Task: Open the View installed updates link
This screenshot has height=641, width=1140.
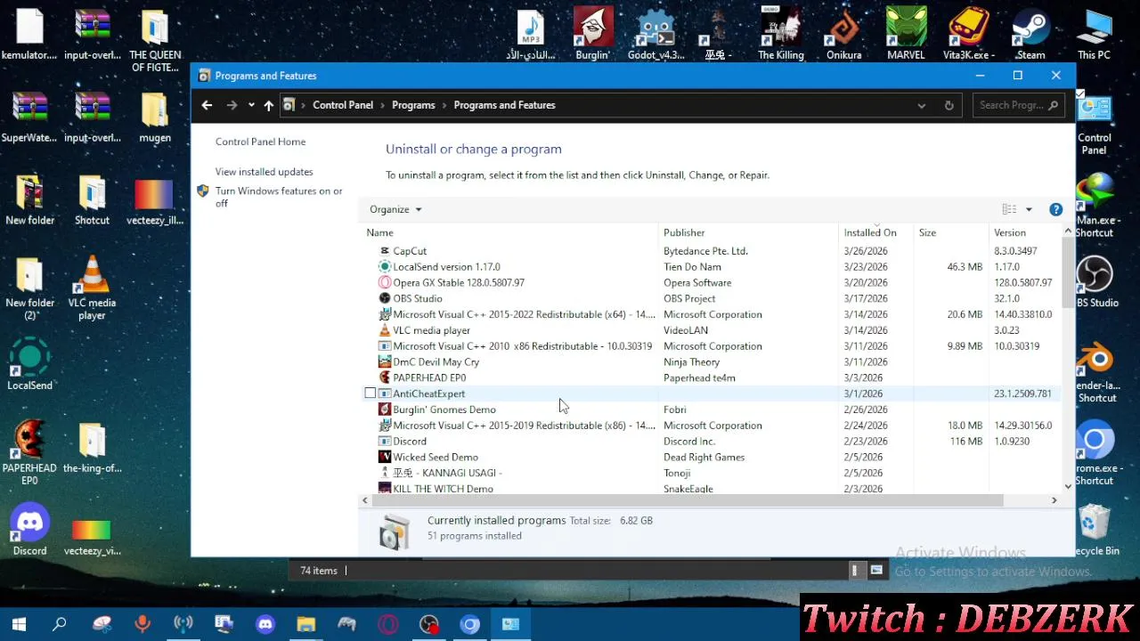Action: coord(264,172)
